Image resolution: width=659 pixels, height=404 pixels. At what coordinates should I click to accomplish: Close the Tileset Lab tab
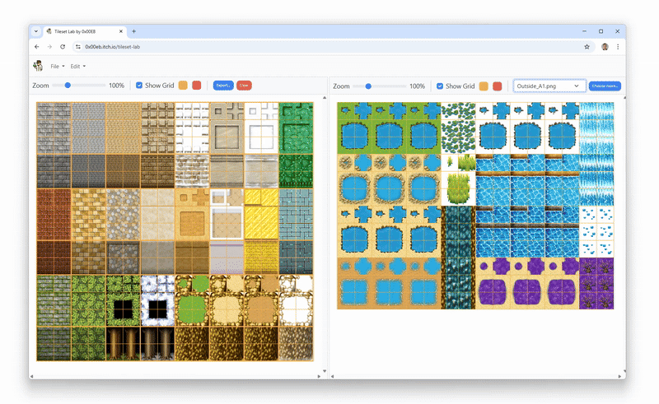point(120,31)
